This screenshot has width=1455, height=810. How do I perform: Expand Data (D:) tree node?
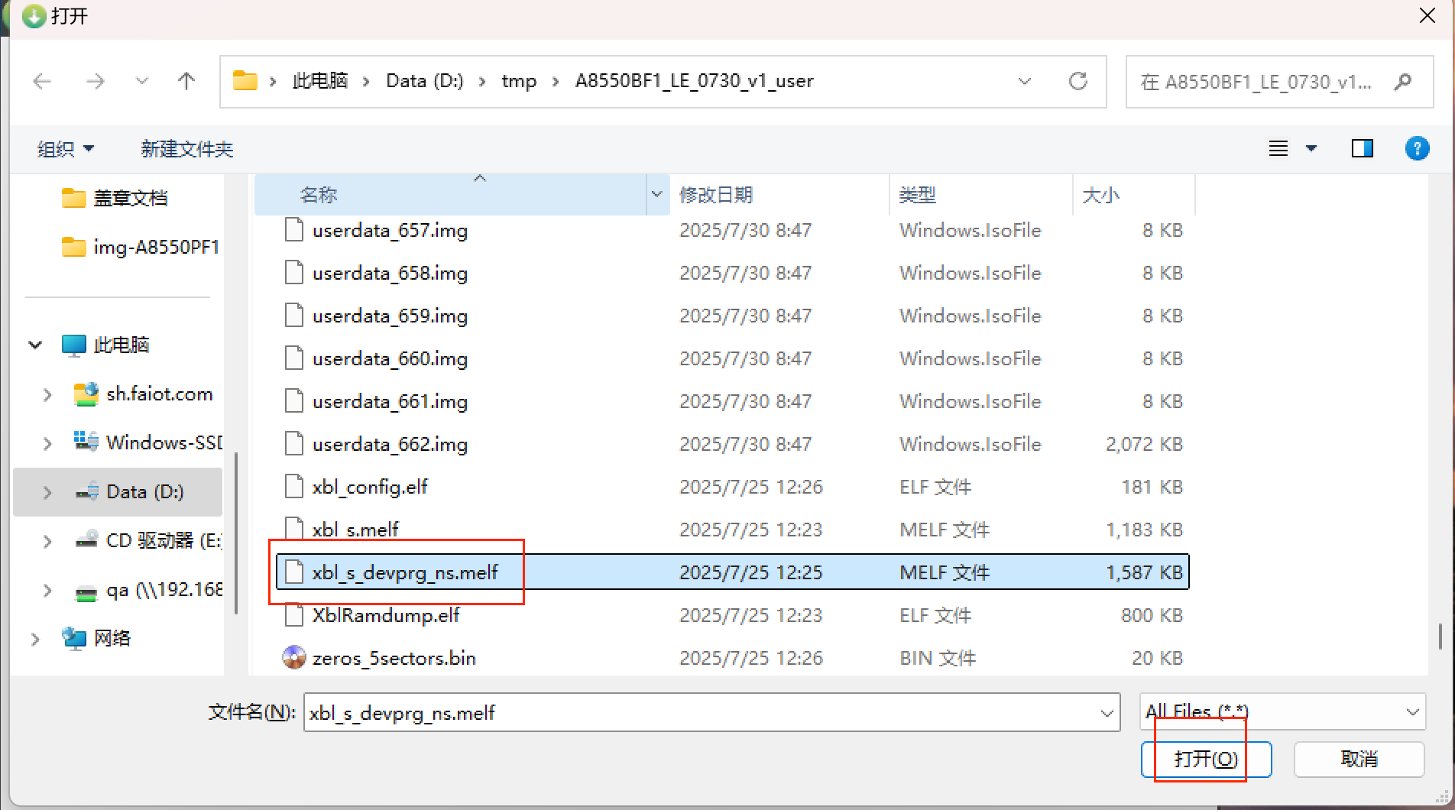47,492
